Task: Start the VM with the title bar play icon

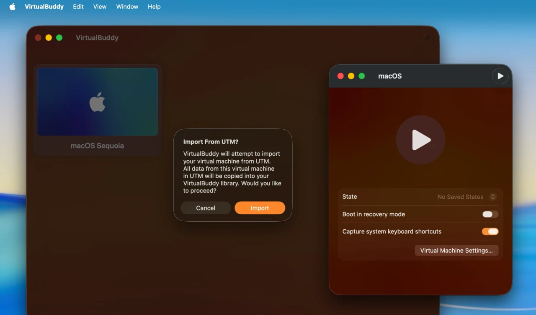Action: (500, 76)
